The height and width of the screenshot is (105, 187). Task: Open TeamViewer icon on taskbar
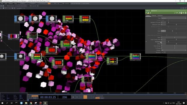tap(21, 103)
